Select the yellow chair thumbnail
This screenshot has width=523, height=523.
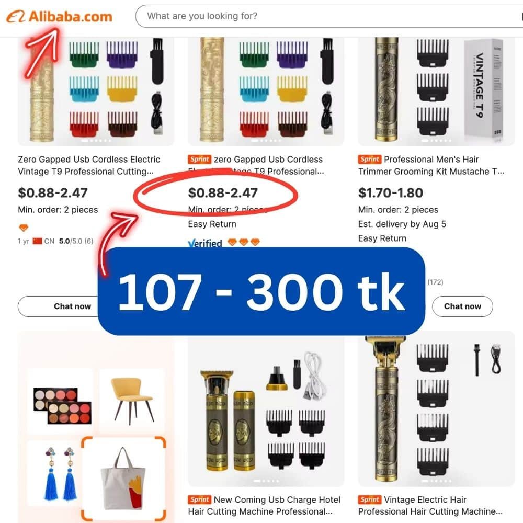[132, 401]
